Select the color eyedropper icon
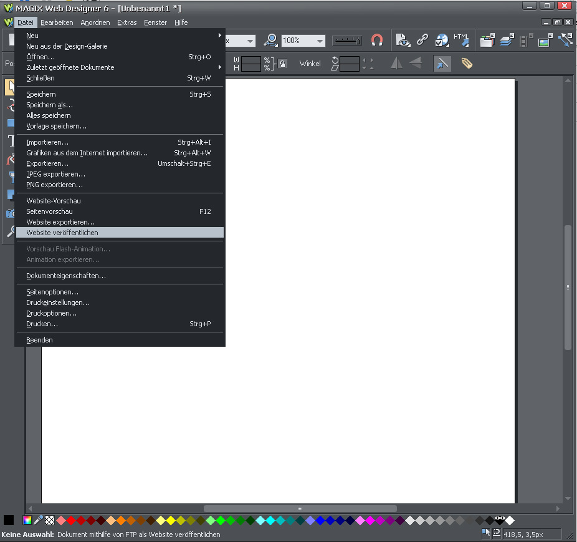This screenshot has width=577, height=542. (38, 520)
